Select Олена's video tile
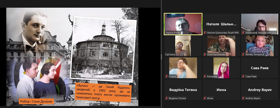 tap(183, 68)
